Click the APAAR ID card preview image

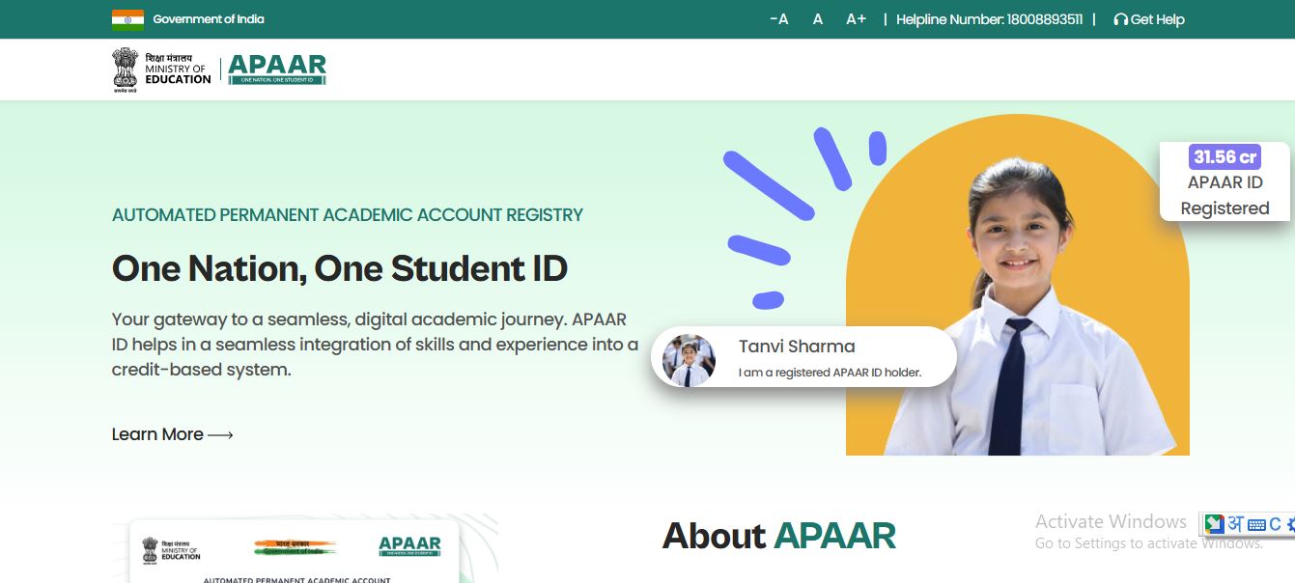coord(295,550)
